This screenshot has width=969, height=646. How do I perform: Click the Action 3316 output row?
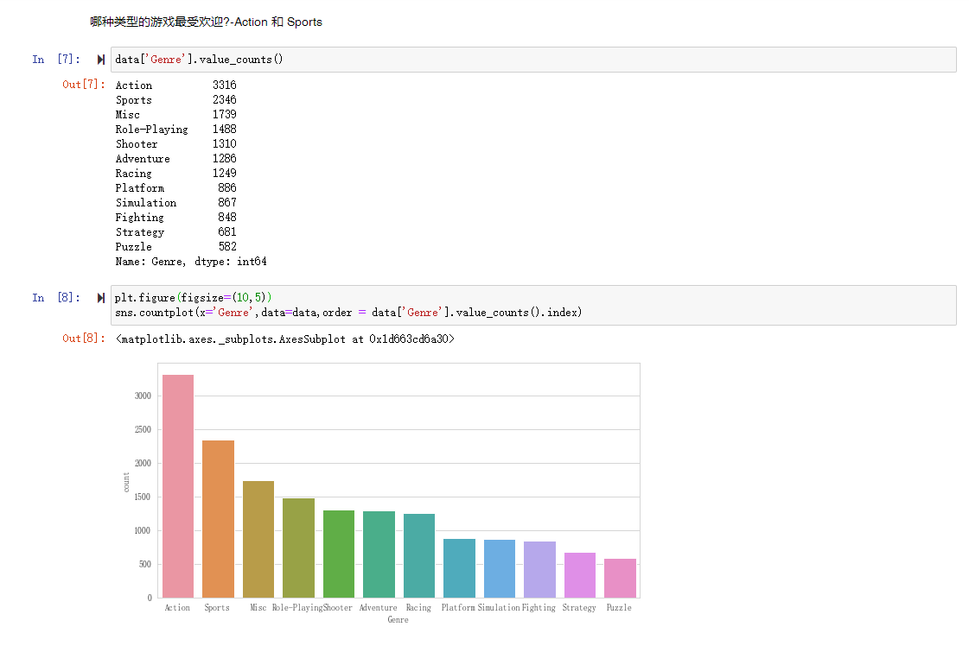point(175,85)
